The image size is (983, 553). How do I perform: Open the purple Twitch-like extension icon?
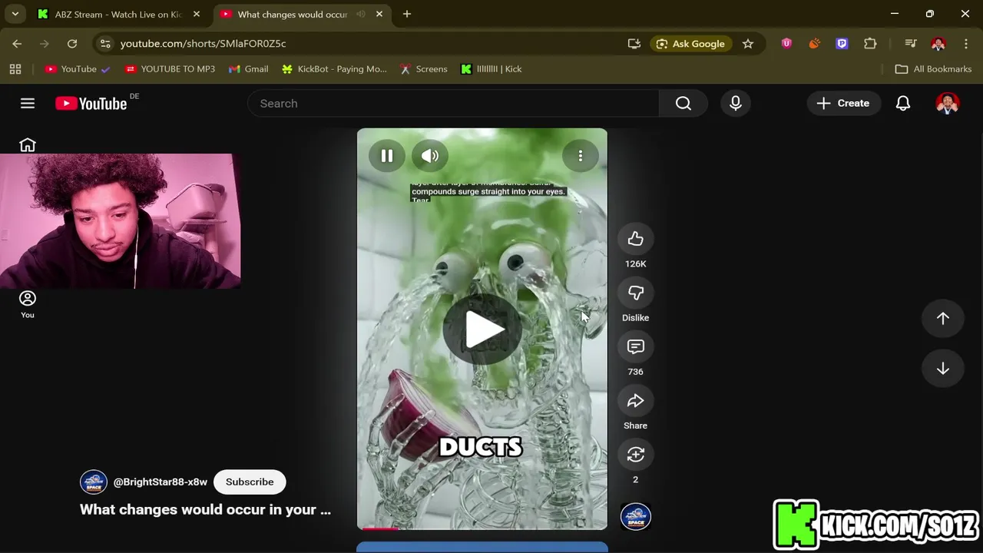(x=842, y=44)
